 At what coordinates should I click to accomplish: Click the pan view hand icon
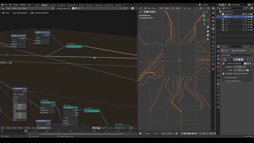tap(208, 31)
